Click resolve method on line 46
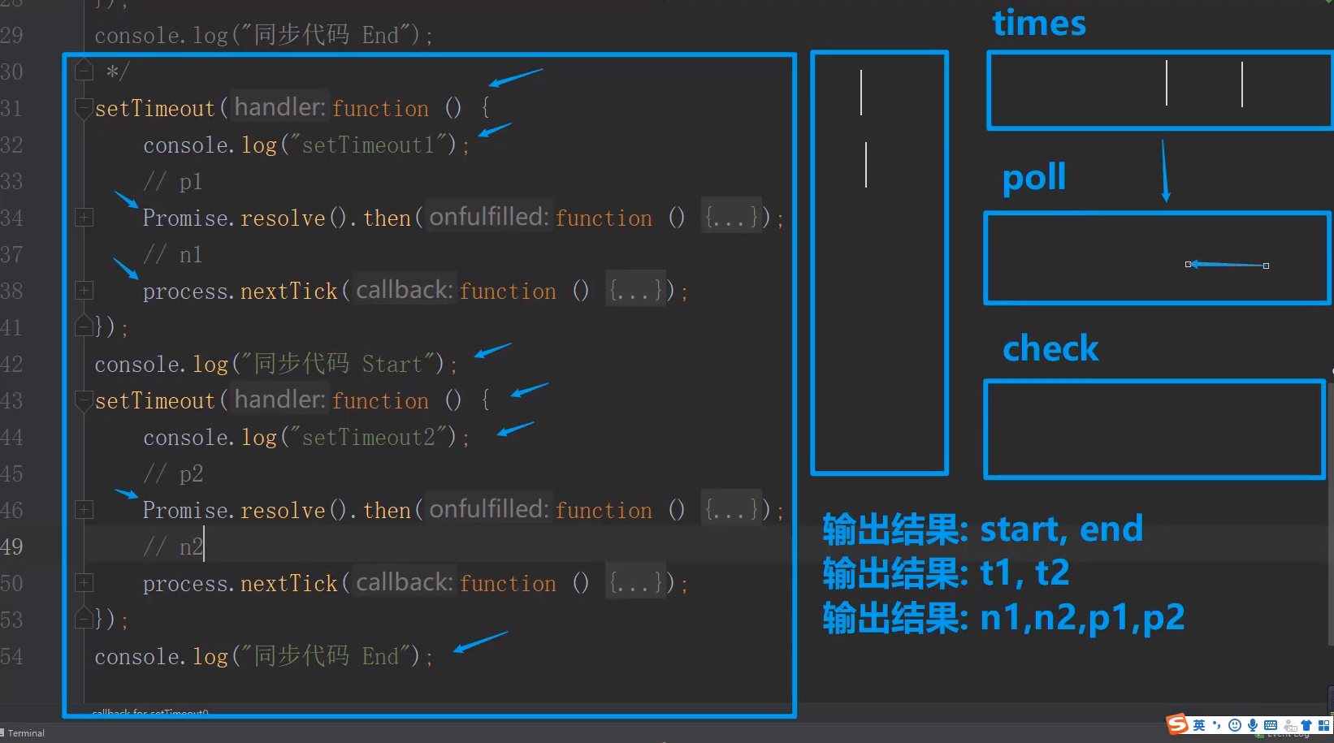 tap(283, 510)
